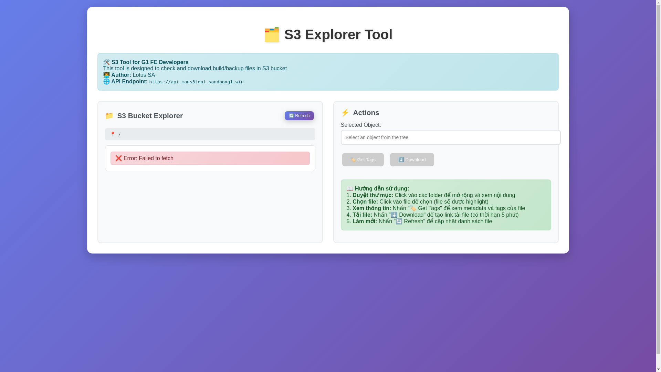
Task: Click the API endpoint URL text
Action: coord(196,82)
